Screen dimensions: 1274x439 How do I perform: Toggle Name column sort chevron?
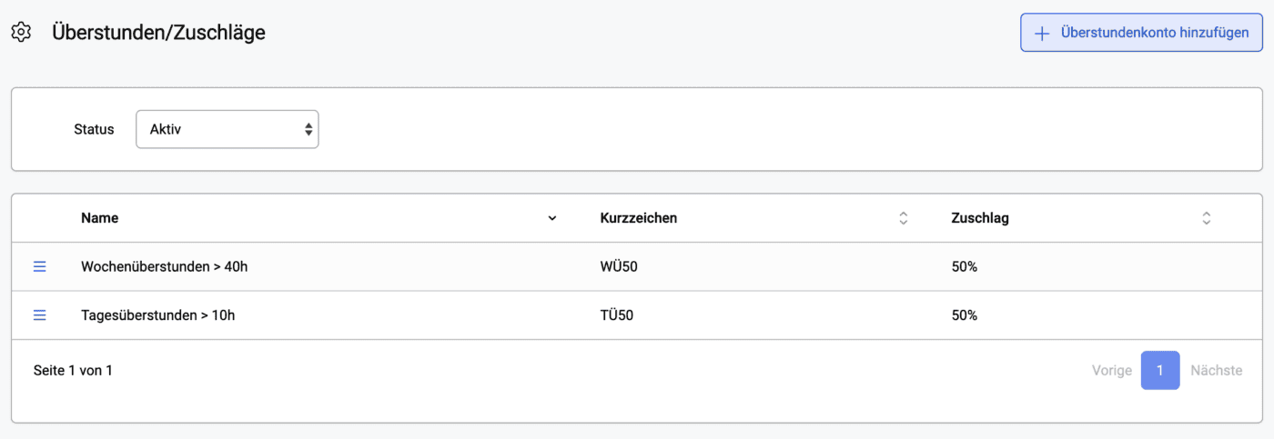pyautogui.click(x=552, y=218)
